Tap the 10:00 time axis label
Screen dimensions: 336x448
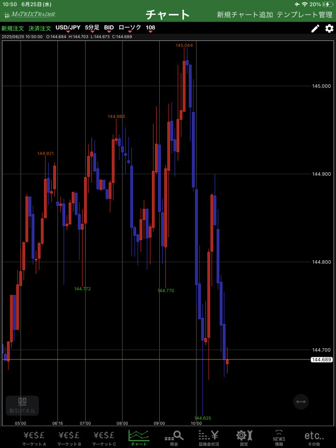196,423
